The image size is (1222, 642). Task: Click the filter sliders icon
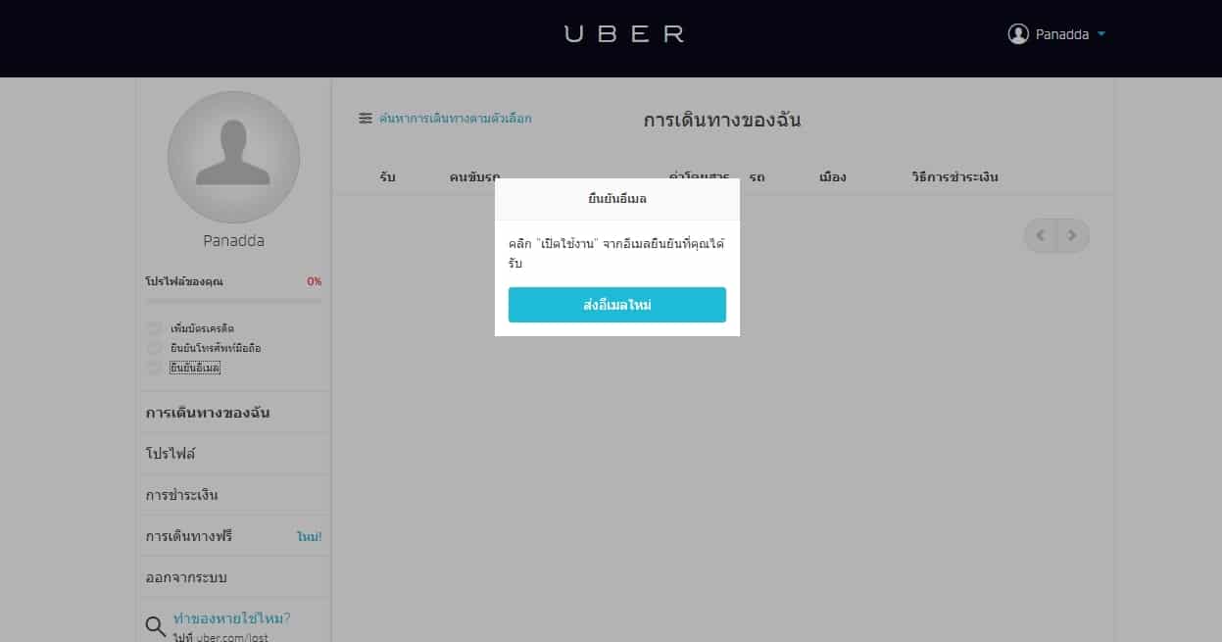click(x=366, y=119)
